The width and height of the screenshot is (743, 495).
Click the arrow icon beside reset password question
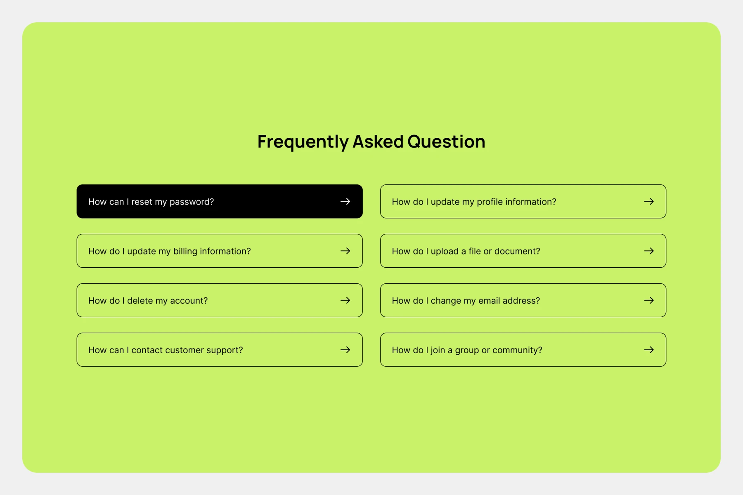click(x=345, y=201)
